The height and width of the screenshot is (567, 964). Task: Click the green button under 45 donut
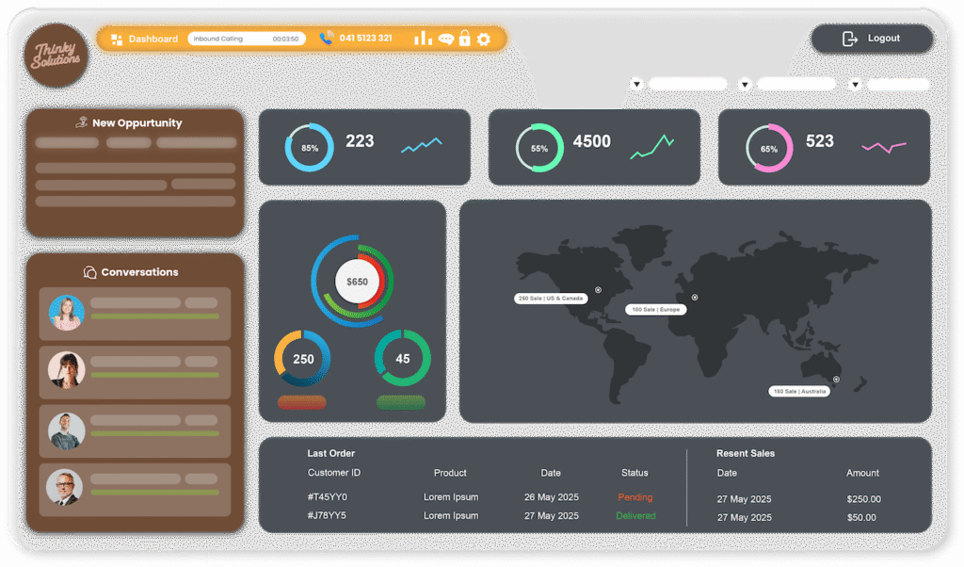[401, 402]
